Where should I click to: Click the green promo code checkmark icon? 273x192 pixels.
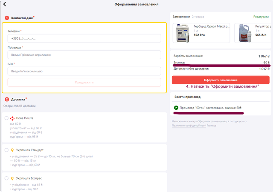176,108
